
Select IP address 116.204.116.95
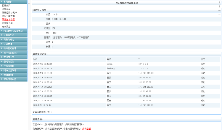coord(146,87)
